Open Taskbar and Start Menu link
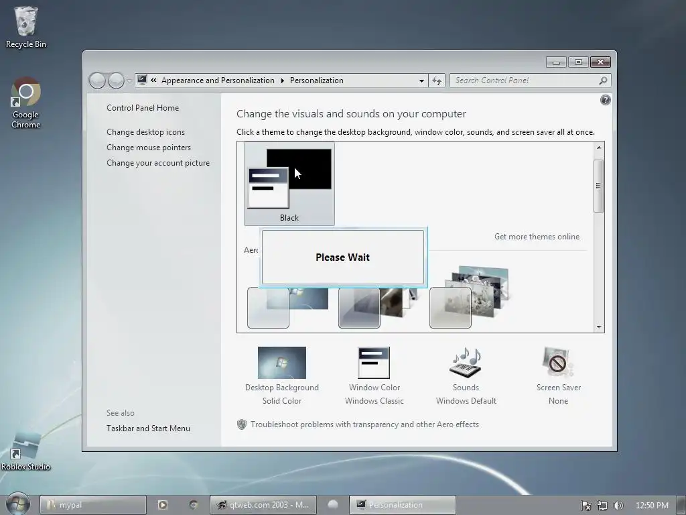The height and width of the screenshot is (515, 686). click(x=148, y=428)
